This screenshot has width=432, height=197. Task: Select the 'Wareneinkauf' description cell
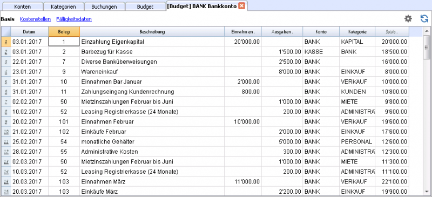[x=152, y=72]
